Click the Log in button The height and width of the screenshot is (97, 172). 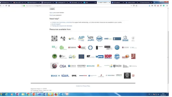coord(52,9)
